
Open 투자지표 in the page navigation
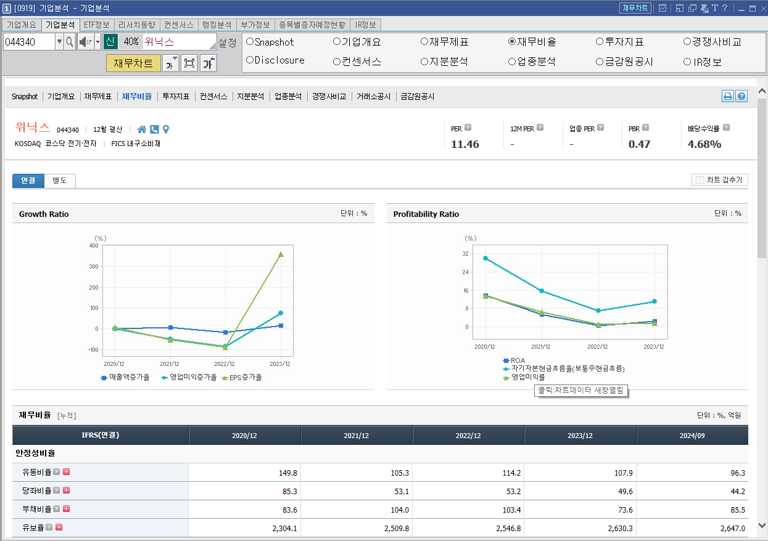point(176,97)
